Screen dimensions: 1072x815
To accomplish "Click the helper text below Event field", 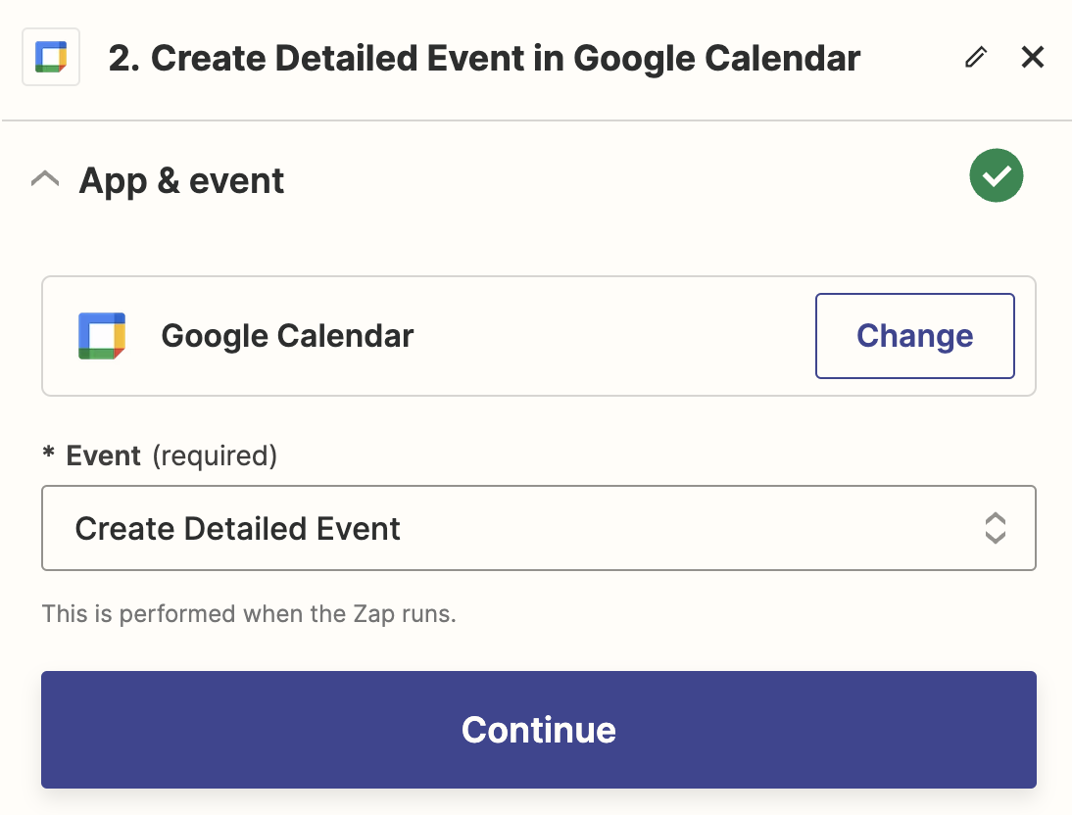I will [x=249, y=615].
